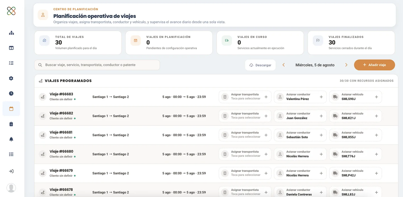
Task: Click the Viajes finalizados flag icon
Action: click(x=318, y=40)
